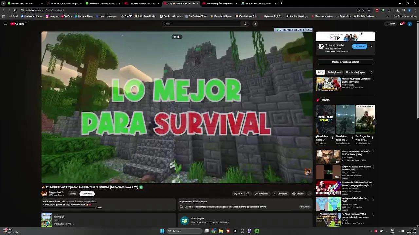Open options menu for Juego 99 noches video
The image size is (419, 235).
[x=374, y=167]
